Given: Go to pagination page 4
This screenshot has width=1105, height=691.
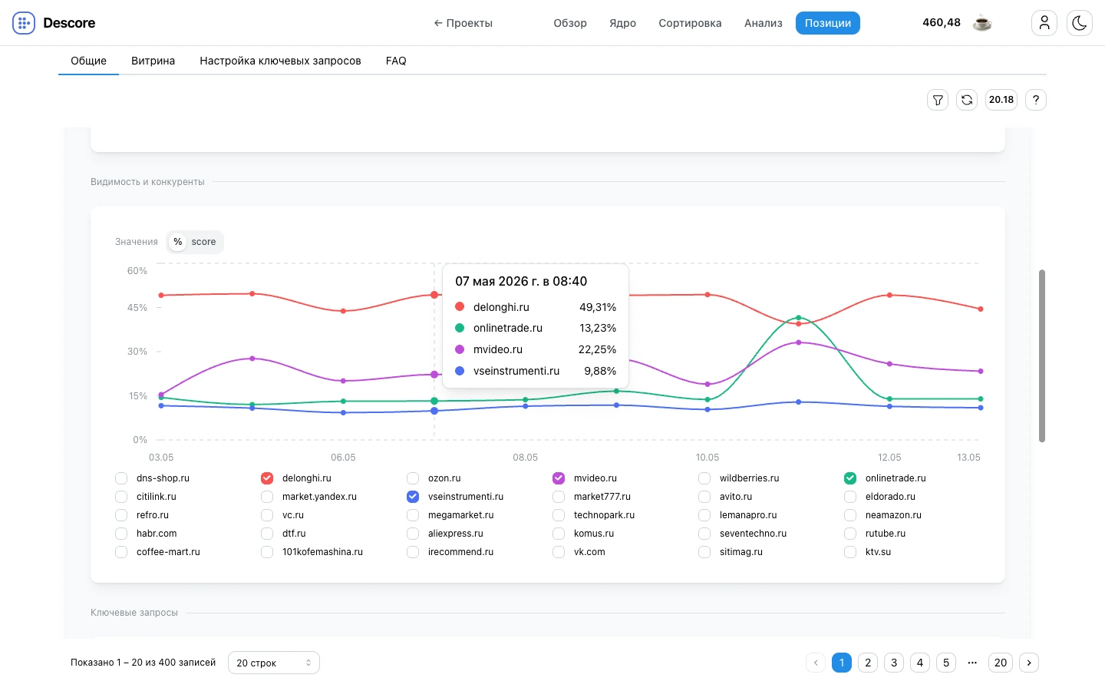Looking at the screenshot, I should [x=920, y=663].
